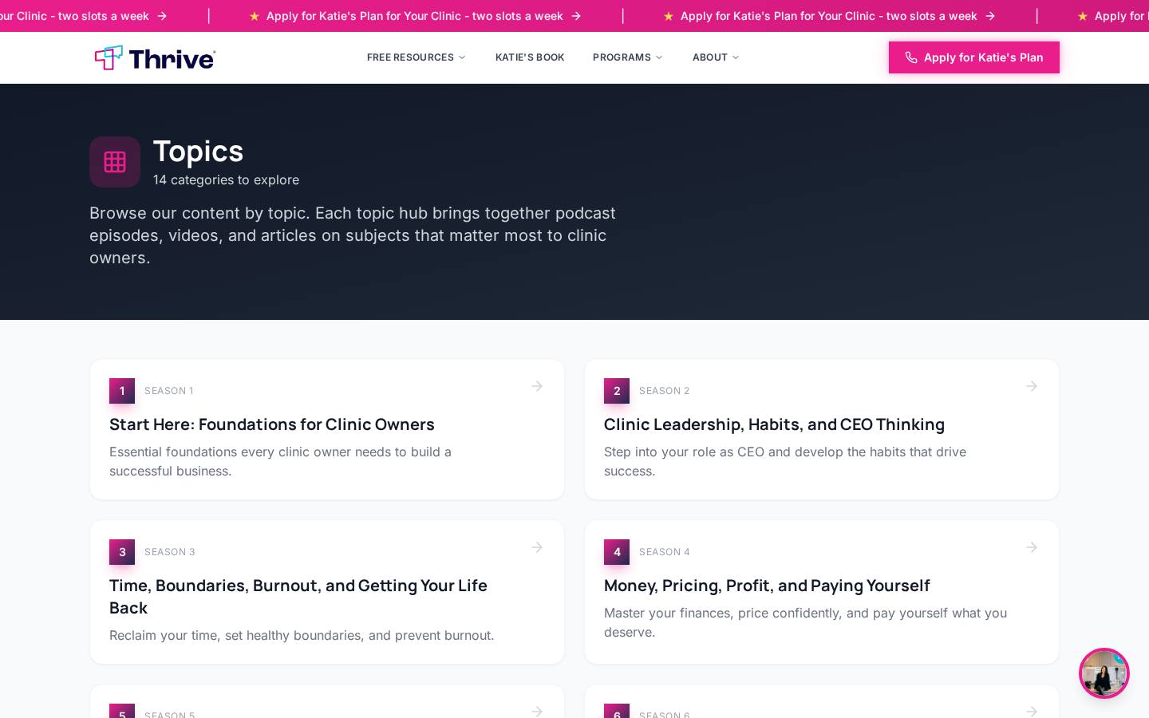Image resolution: width=1149 pixels, height=718 pixels.
Task: Click the "SEASON 1" label
Action: (x=169, y=391)
